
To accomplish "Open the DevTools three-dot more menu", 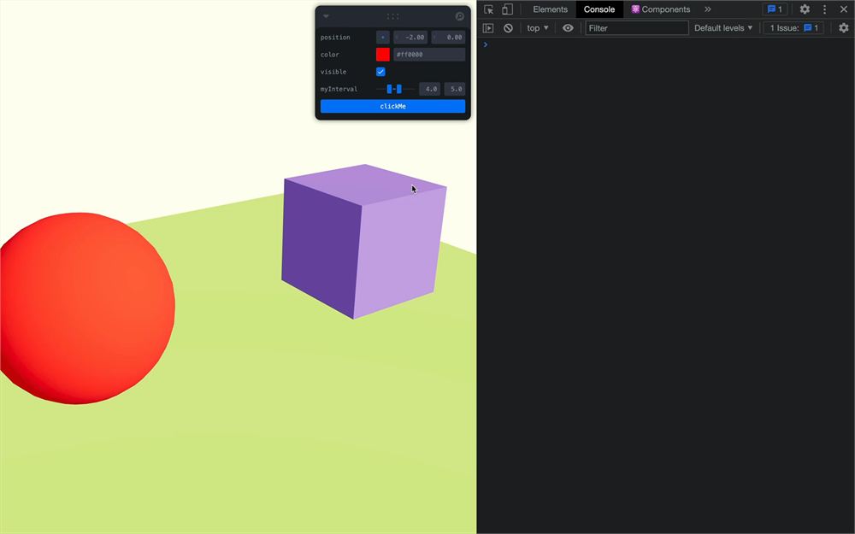I will pos(824,9).
